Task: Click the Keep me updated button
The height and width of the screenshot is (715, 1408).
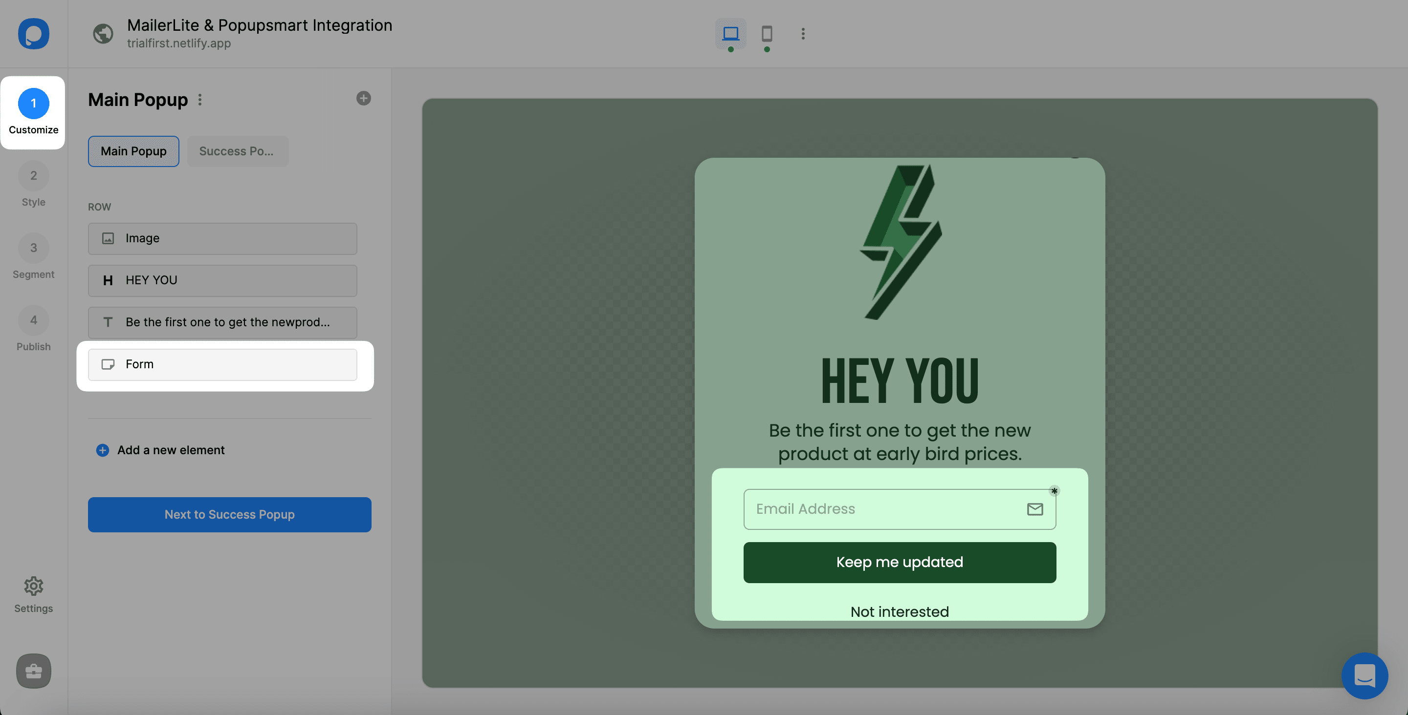Action: [x=900, y=562]
